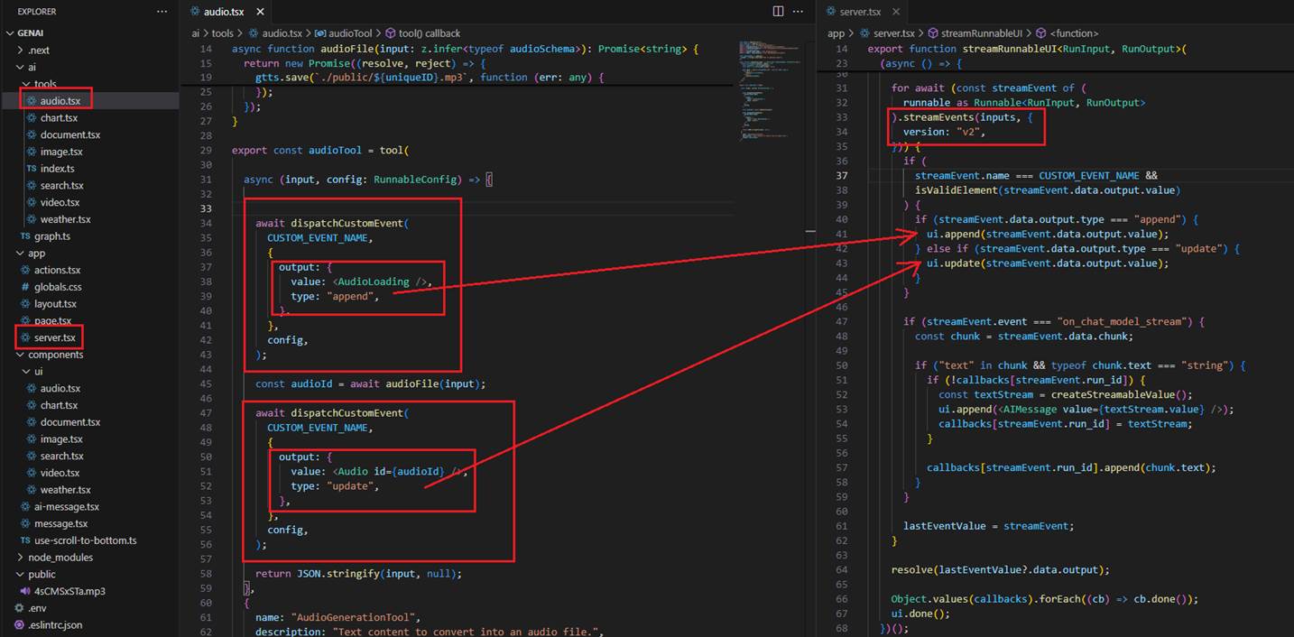This screenshot has width=1294, height=637.
Task: Click '<function>' breadcrumb segment
Action: coord(1074,33)
